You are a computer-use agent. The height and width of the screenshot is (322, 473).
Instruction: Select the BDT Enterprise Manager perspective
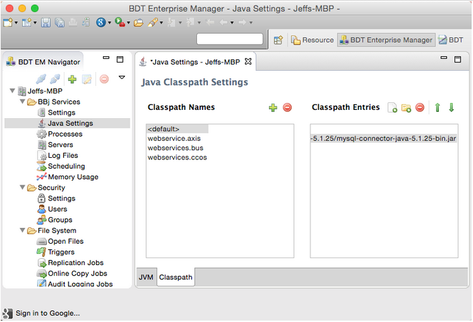click(386, 40)
